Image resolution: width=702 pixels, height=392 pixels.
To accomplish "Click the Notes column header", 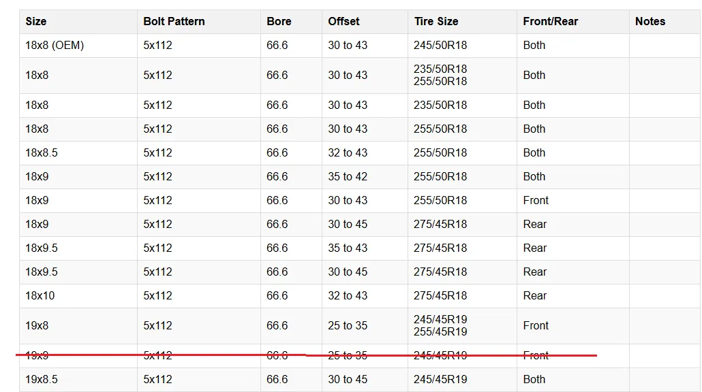I will coord(650,21).
